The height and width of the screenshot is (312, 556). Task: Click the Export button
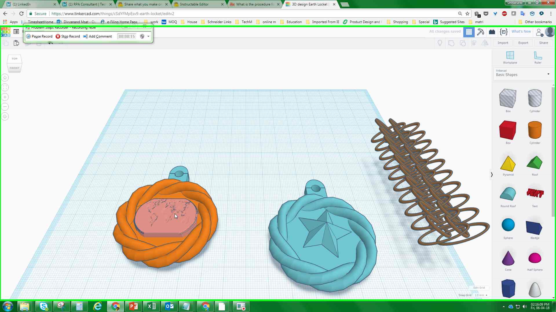click(x=523, y=43)
